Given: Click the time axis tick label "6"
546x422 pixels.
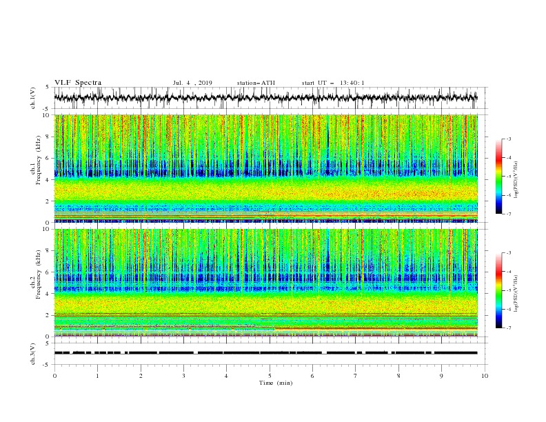Looking at the screenshot, I should [x=312, y=376].
